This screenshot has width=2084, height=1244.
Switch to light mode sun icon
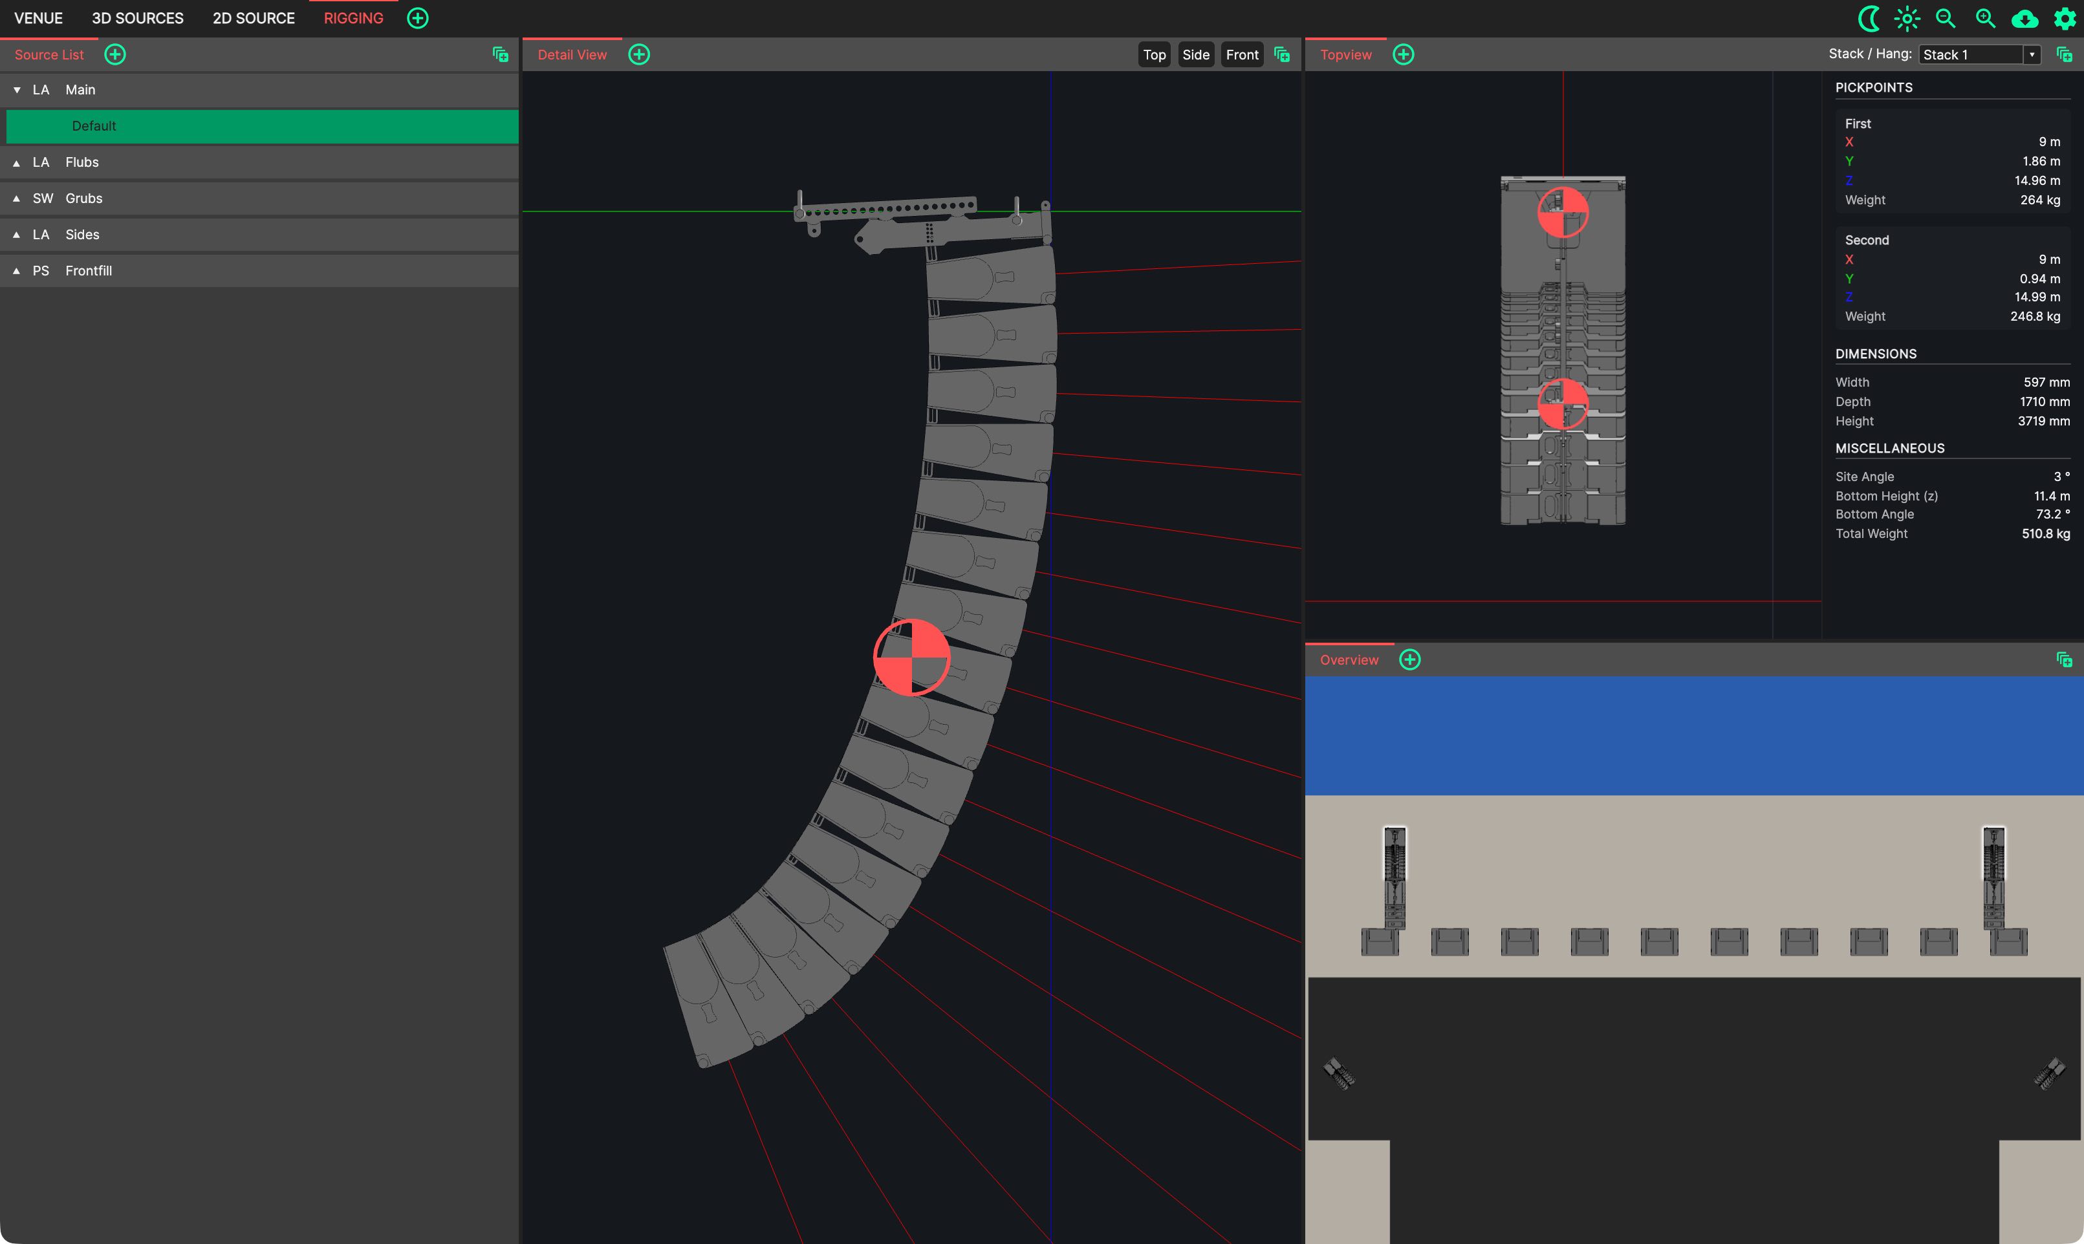(x=1906, y=19)
